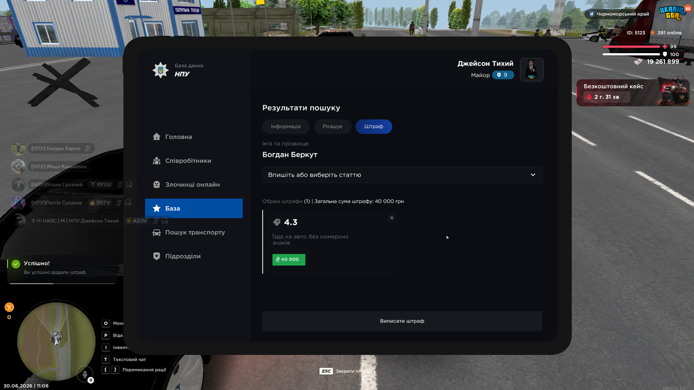
Task: Click the microphone icon near minimap
Action: coord(84,374)
